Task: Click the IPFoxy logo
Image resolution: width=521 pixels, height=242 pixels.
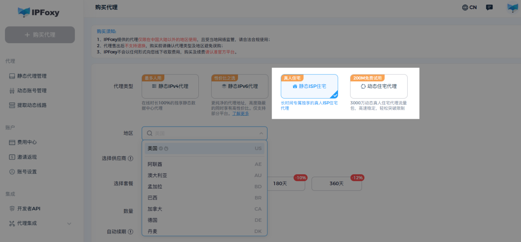Action: [39, 12]
